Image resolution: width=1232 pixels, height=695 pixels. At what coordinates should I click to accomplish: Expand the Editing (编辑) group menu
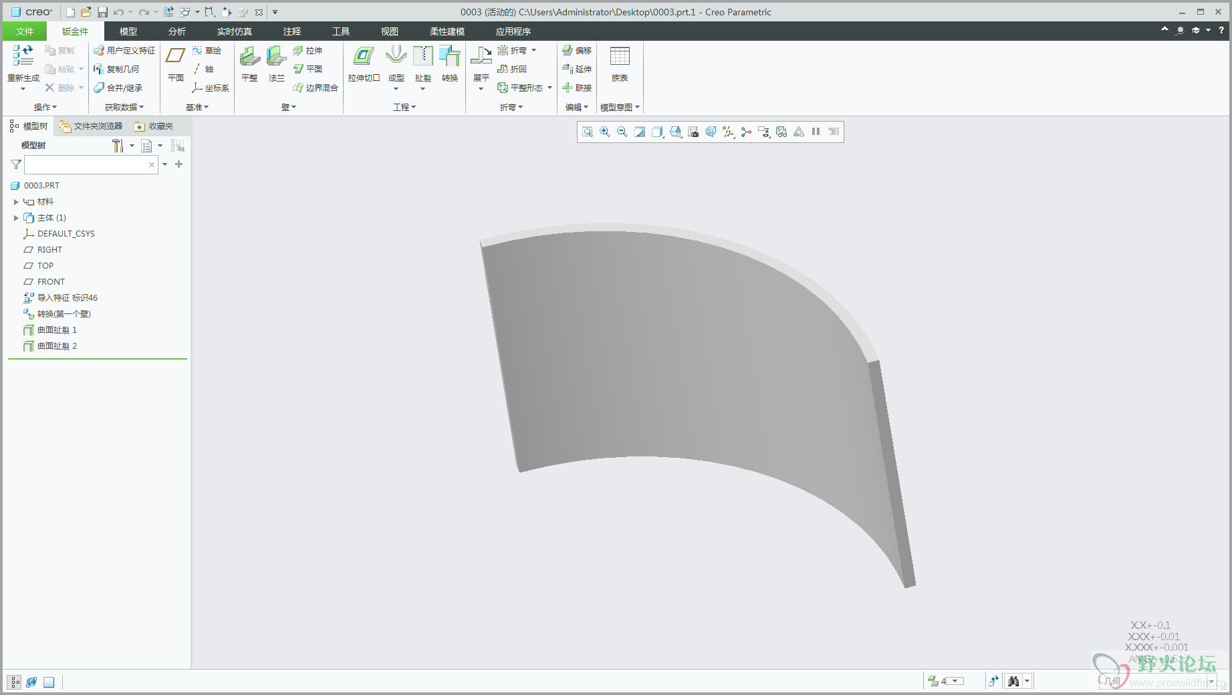pos(577,108)
